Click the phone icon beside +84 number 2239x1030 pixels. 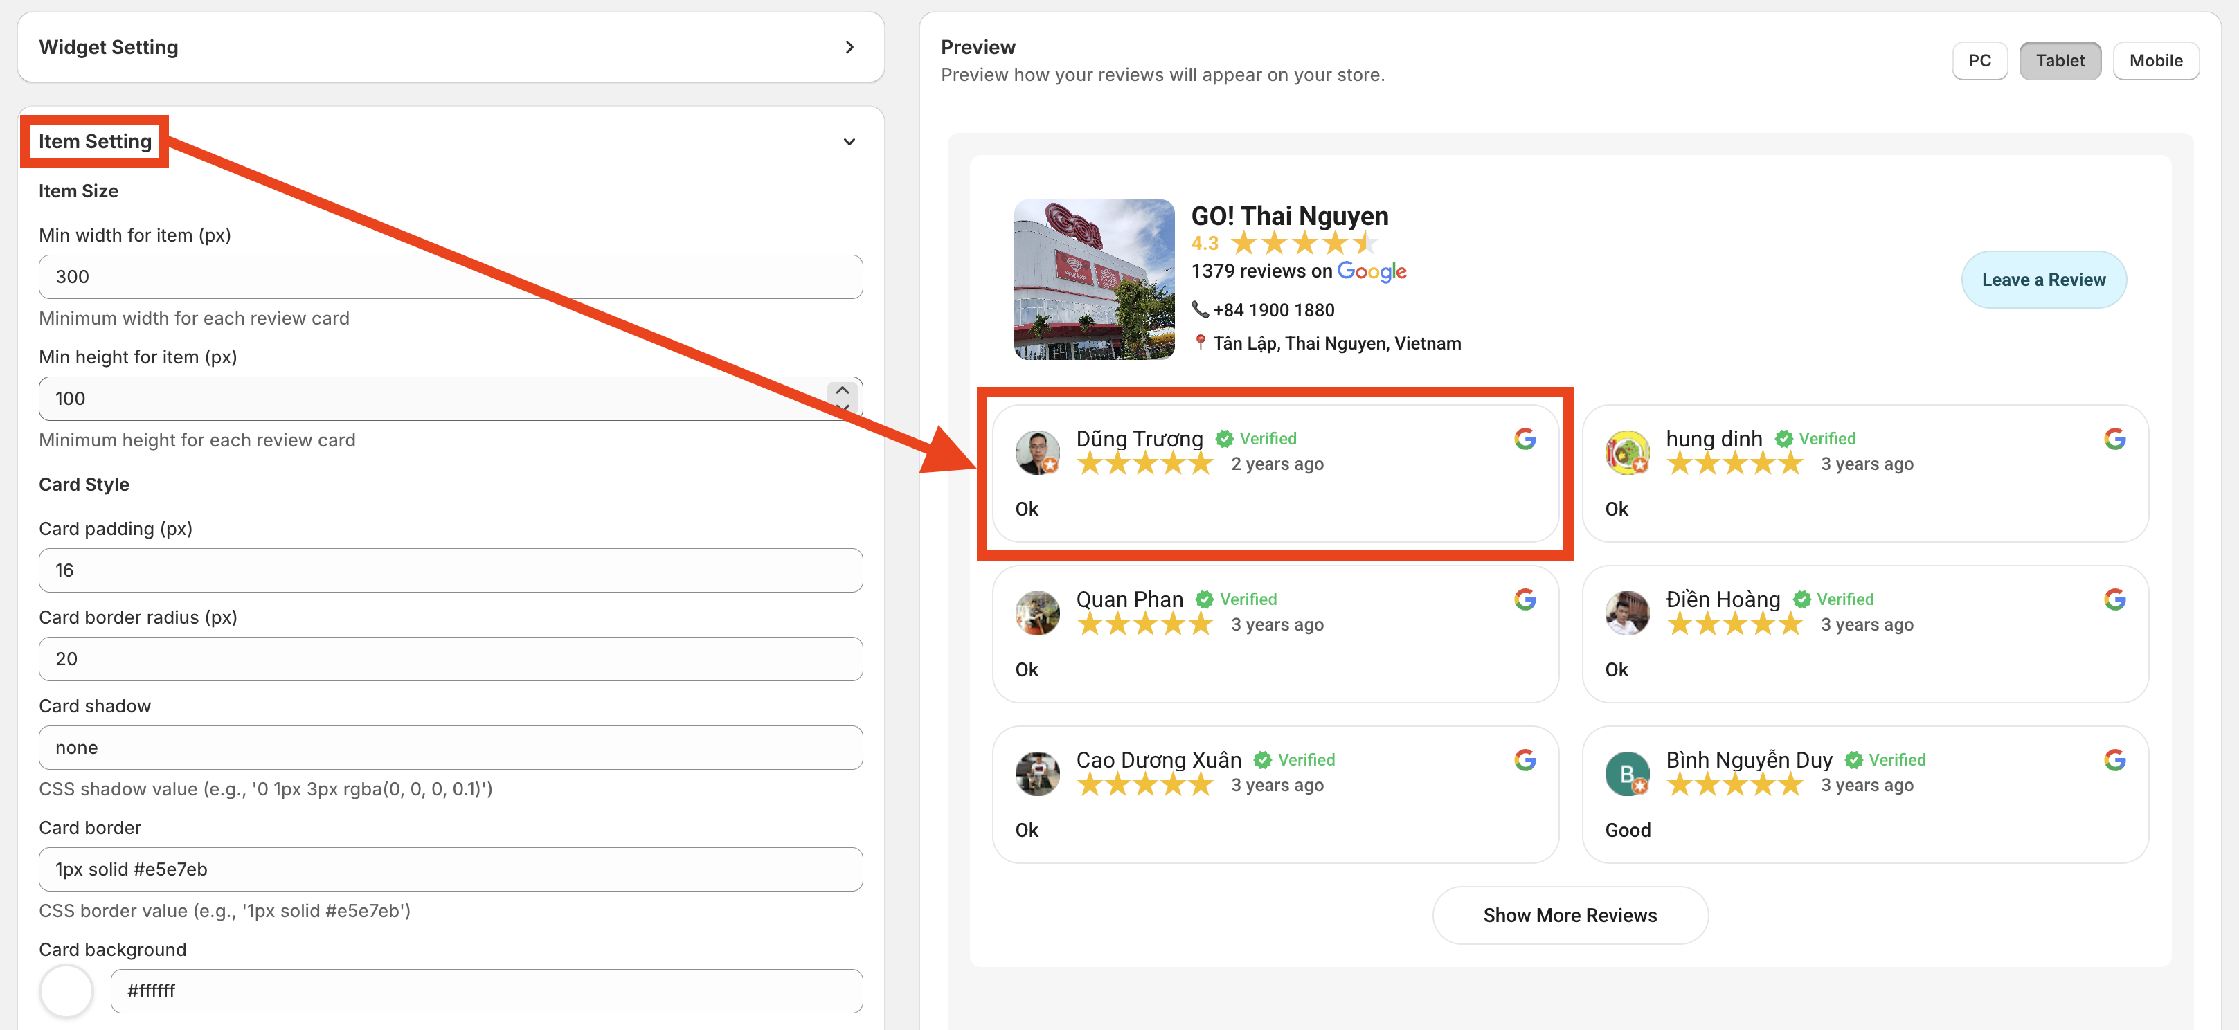coord(1199,309)
